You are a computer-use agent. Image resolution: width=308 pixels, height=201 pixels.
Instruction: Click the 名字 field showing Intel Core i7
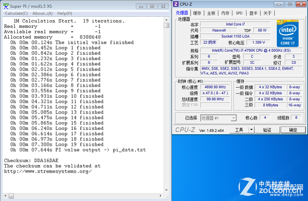tap(235, 25)
